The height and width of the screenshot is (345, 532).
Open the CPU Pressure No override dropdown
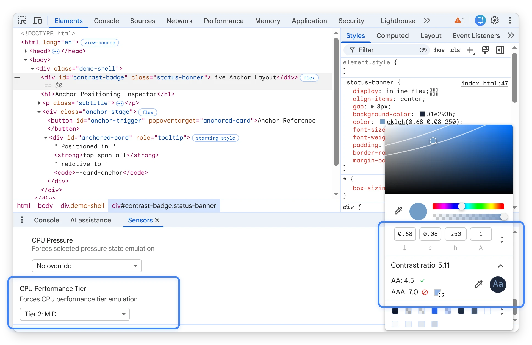87,266
